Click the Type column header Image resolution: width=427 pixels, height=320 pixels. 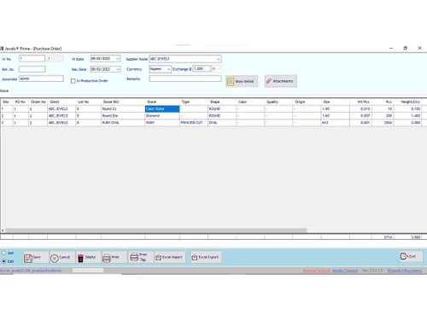(194, 102)
